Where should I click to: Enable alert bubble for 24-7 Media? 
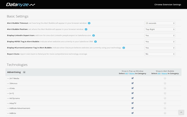pos(165,78)
